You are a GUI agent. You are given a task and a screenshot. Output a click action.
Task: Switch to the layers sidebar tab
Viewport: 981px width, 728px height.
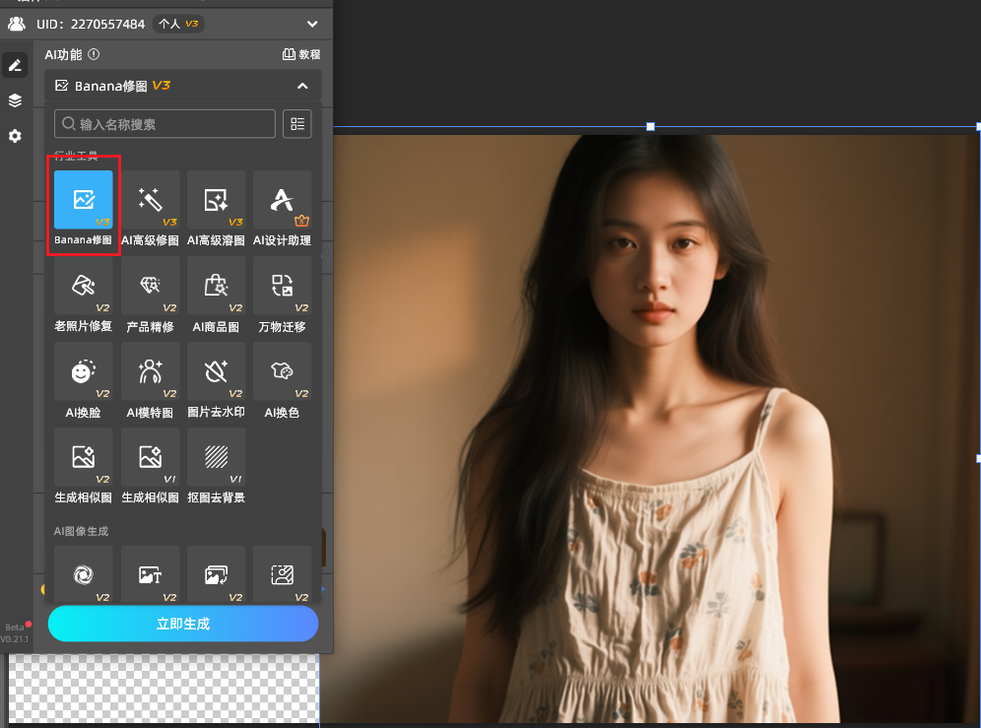click(x=15, y=100)
